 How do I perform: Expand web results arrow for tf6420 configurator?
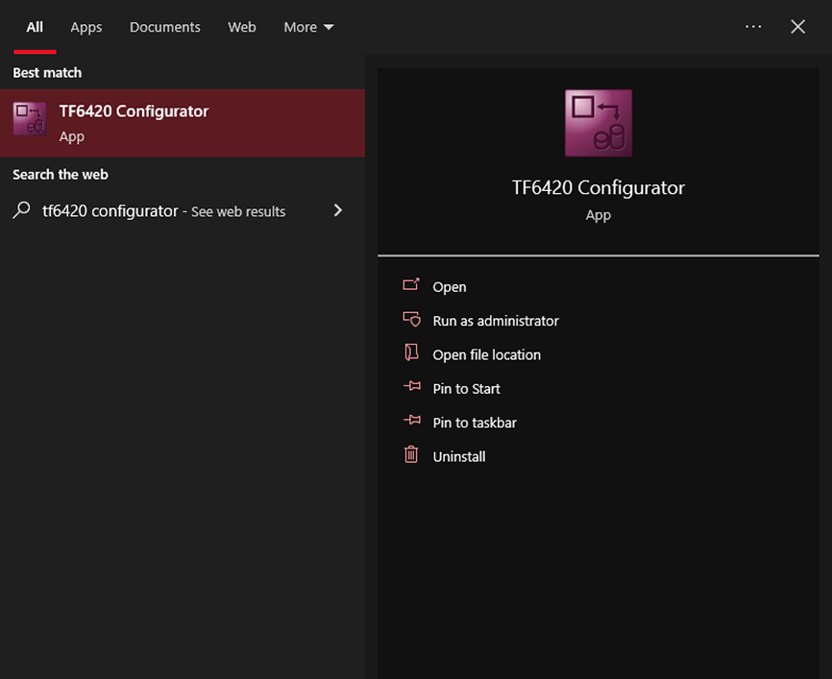(x=338, y=210)
